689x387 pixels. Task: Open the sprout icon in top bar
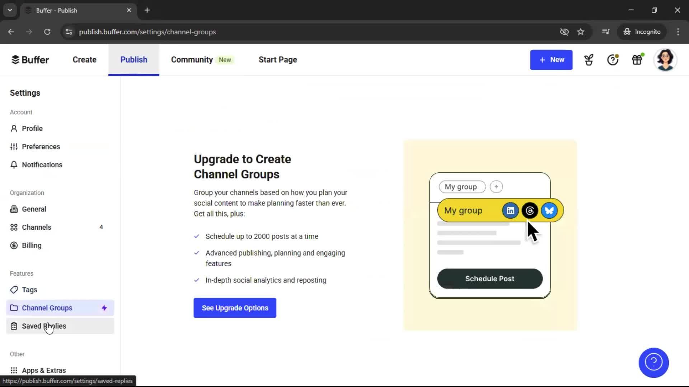[589, 60]
